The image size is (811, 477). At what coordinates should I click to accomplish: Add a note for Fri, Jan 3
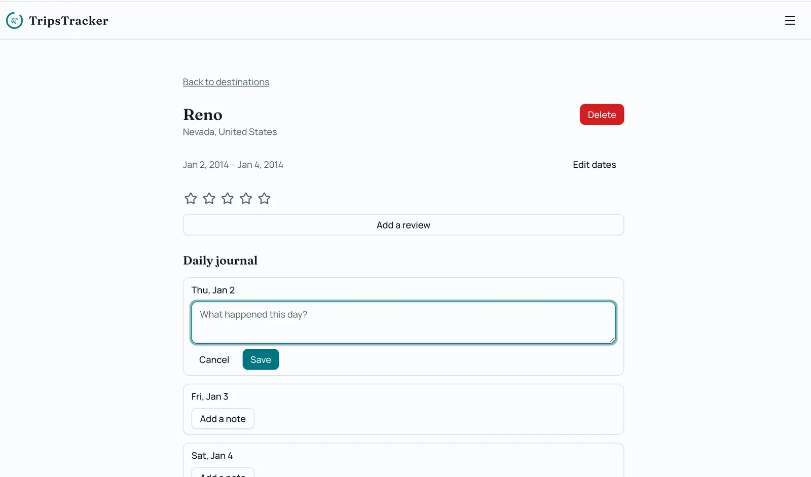pos(223,419)
